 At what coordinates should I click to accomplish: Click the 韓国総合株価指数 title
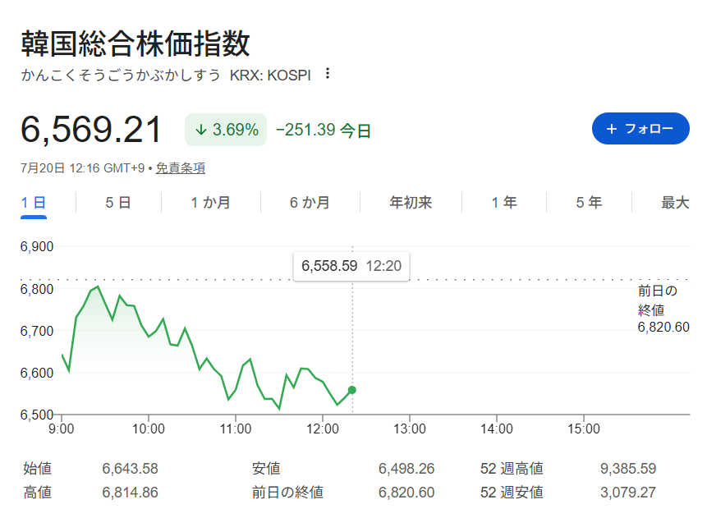pos(135,44)
